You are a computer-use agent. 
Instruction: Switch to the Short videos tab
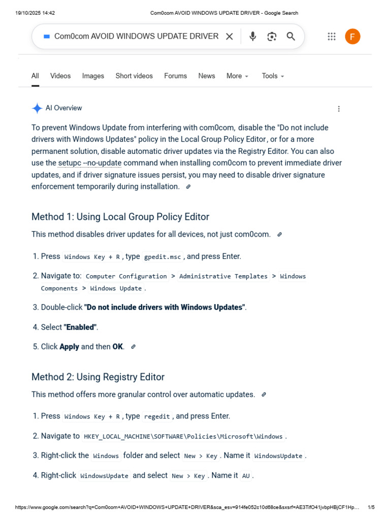click(134, 76)
